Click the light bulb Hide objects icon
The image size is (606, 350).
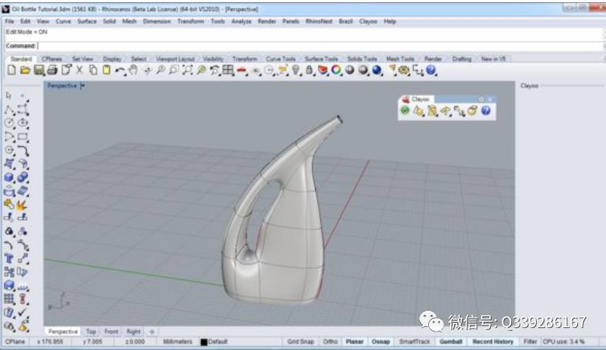point(296,70)
